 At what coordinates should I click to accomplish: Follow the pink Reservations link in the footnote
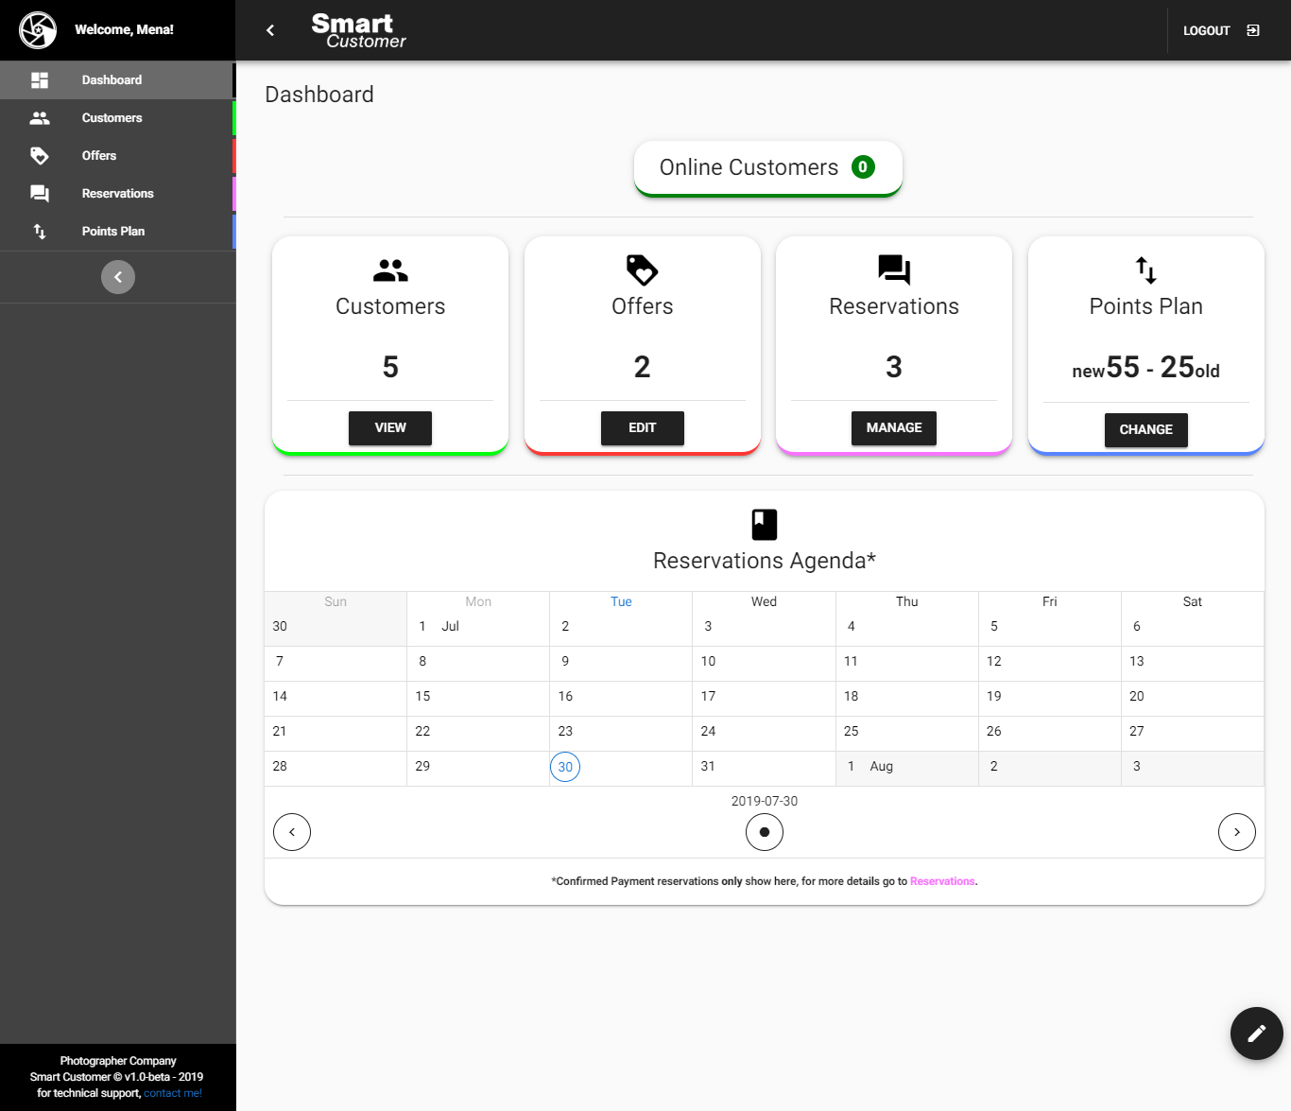click(942, 881)
